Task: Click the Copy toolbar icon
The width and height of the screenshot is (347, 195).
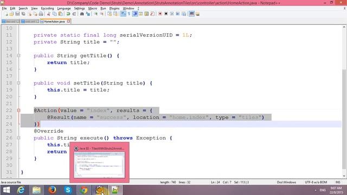Action: tap(55, 14)
